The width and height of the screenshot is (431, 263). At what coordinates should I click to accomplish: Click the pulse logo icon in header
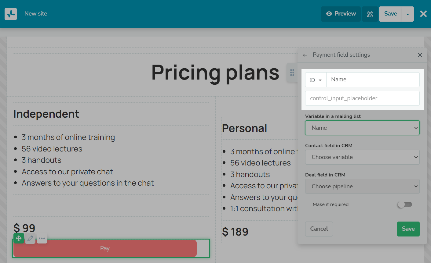pyautogui.click(x=11, y=14)
